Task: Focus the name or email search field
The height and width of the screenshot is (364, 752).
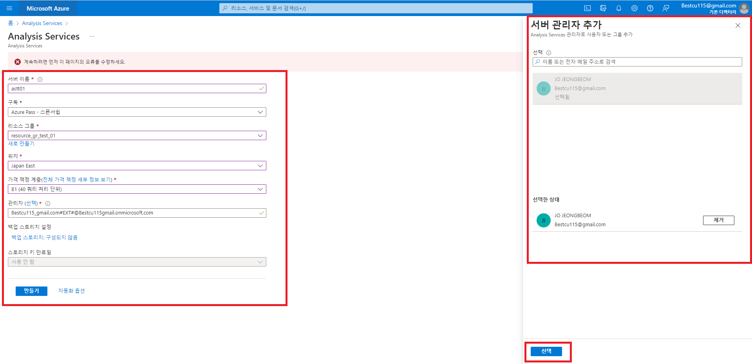Action: click(637, 62)
